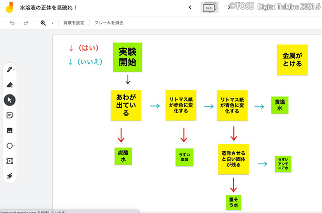Redo the last undone action
Screen dimensions: 322x213
[26, 23]
